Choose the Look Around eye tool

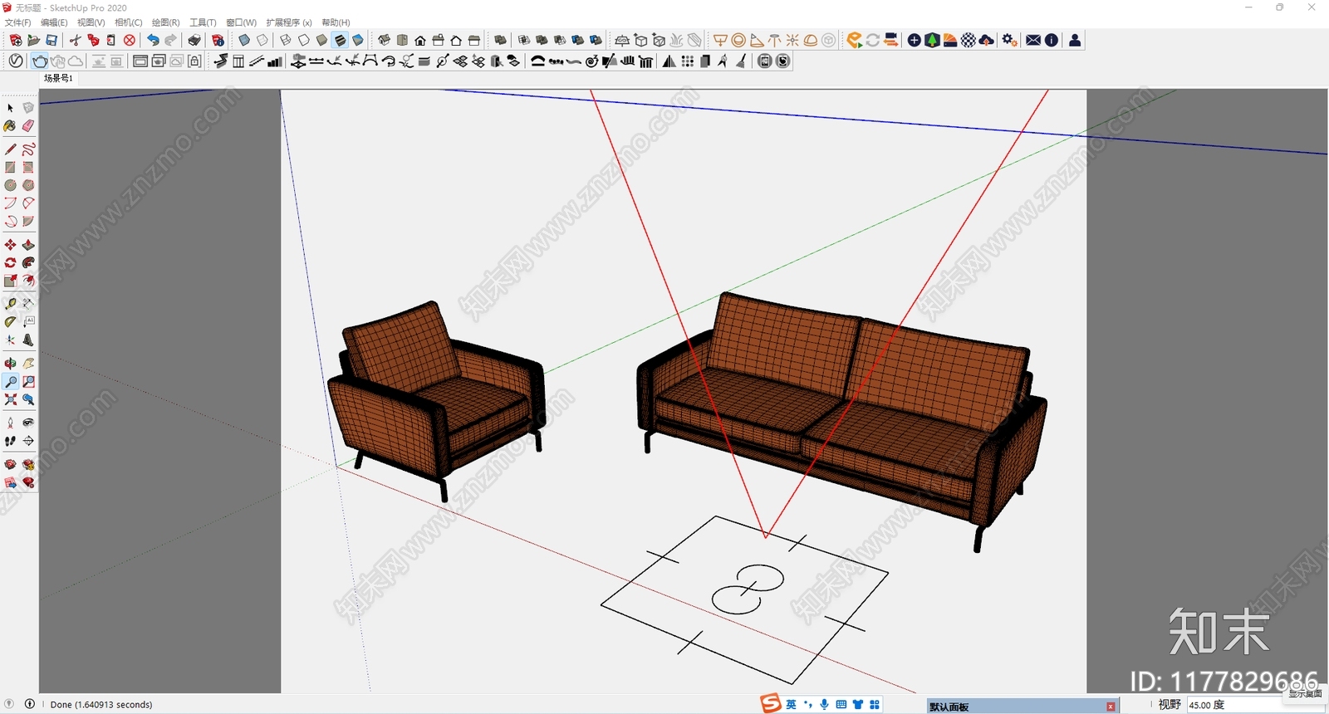coord(28,423)
